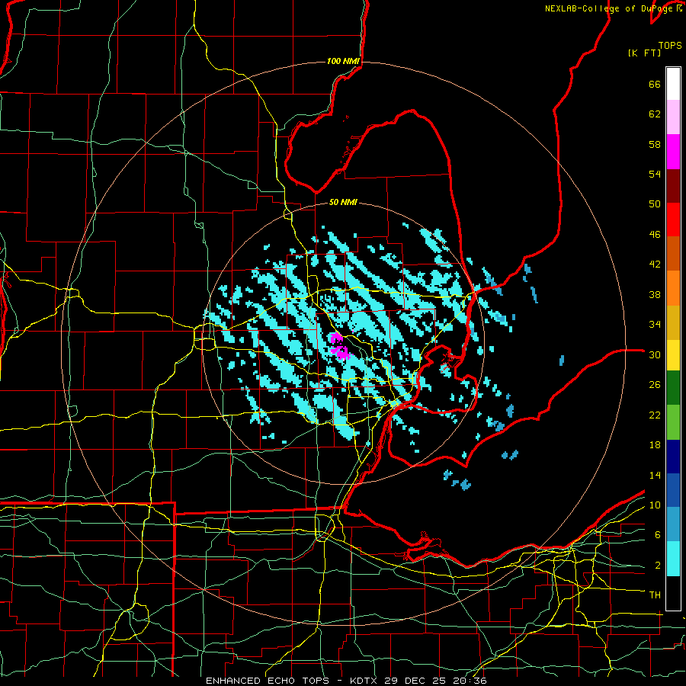
Task: Select the dark green legend swatch
Action: [673, 388]
